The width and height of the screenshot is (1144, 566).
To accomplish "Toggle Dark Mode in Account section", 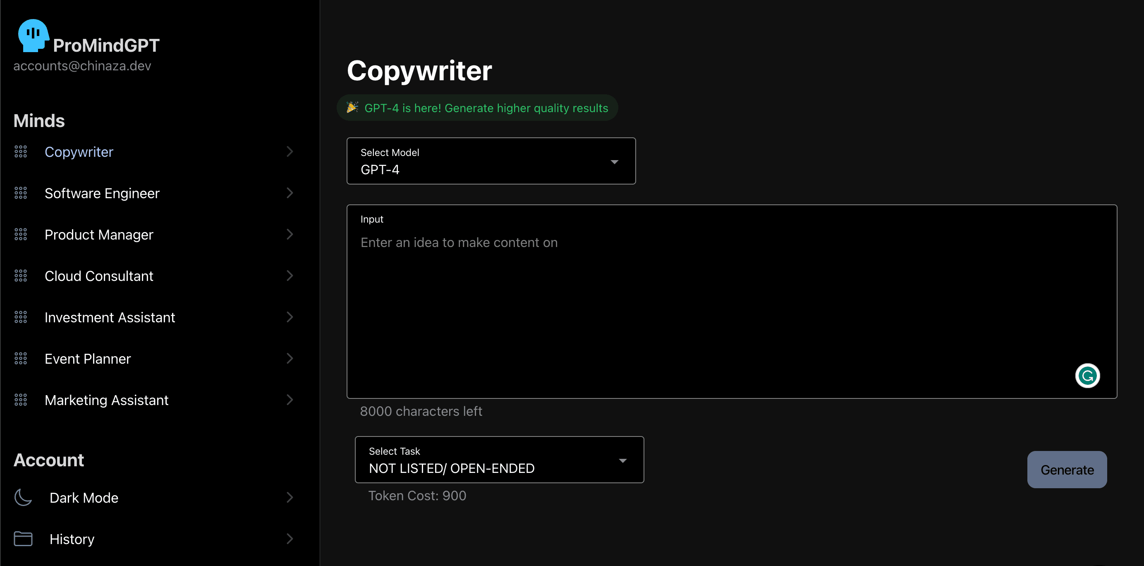I will (x=84, y=498).
